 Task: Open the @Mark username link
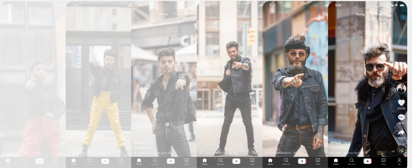(x=336, y=143)
